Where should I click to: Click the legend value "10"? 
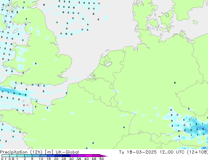click(41, 159)
